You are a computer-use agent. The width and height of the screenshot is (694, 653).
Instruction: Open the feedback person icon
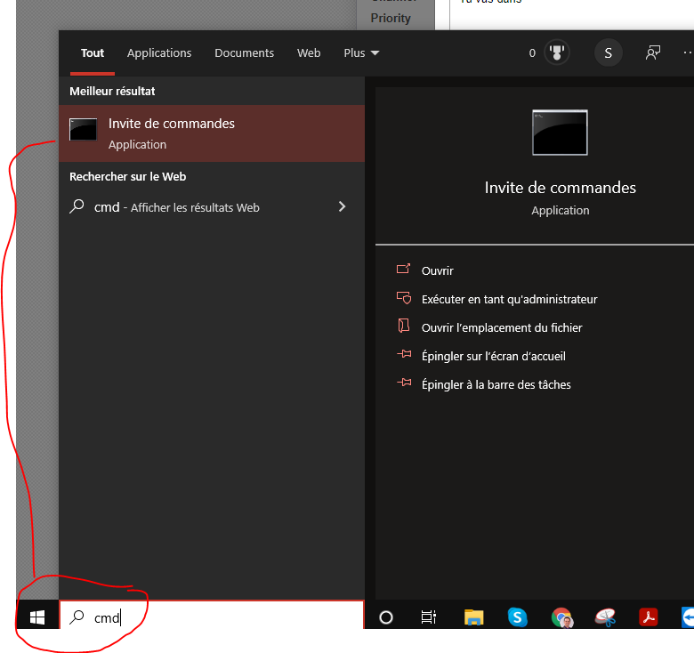tap(653, 53)
